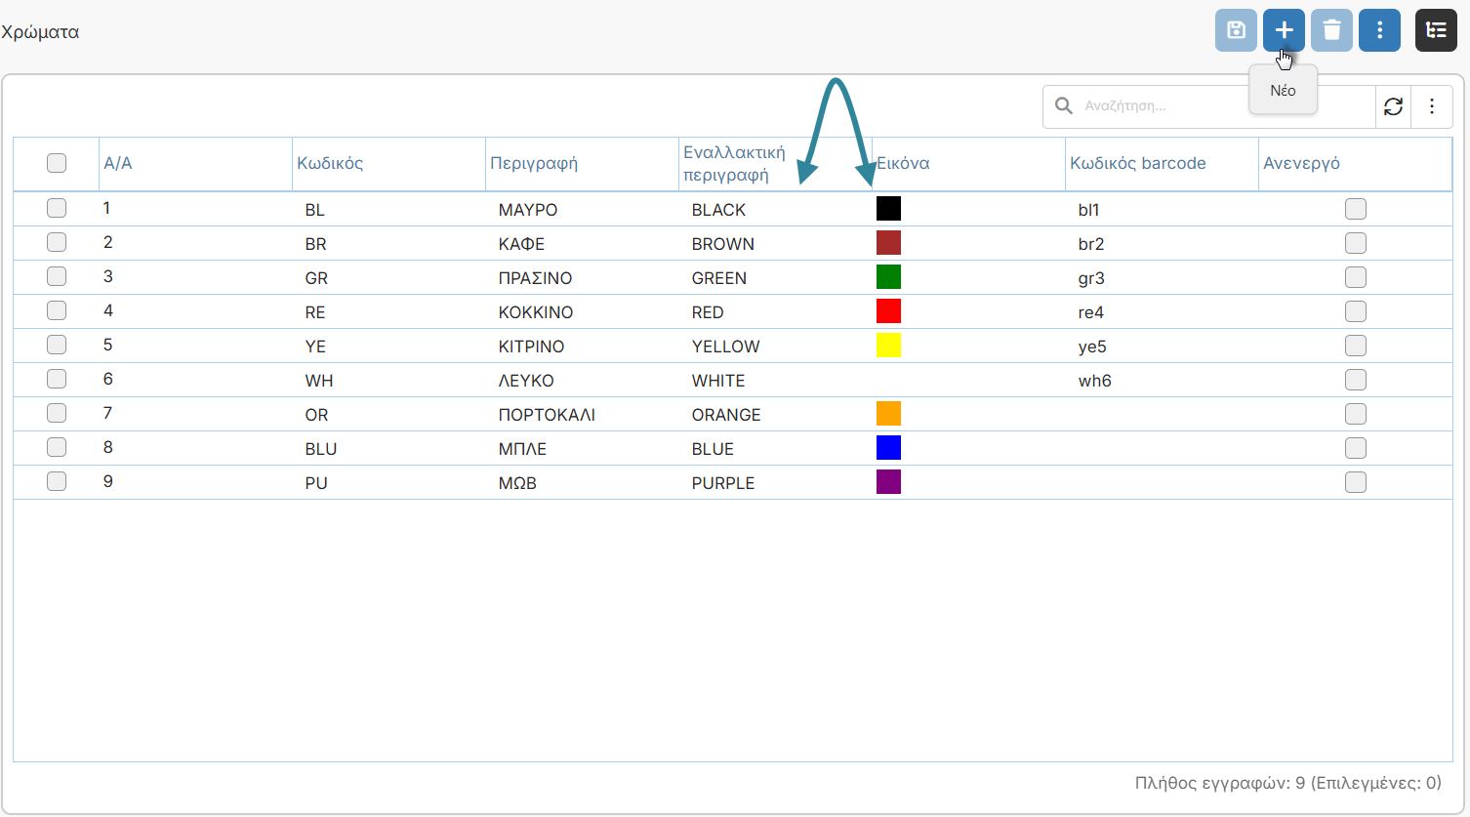
Task: Open the blue three-dots actions menu
Action: tap(1379, 30)
